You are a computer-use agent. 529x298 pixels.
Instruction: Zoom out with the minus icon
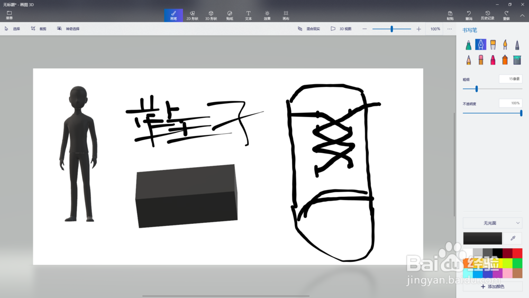[x=364, y=29]
